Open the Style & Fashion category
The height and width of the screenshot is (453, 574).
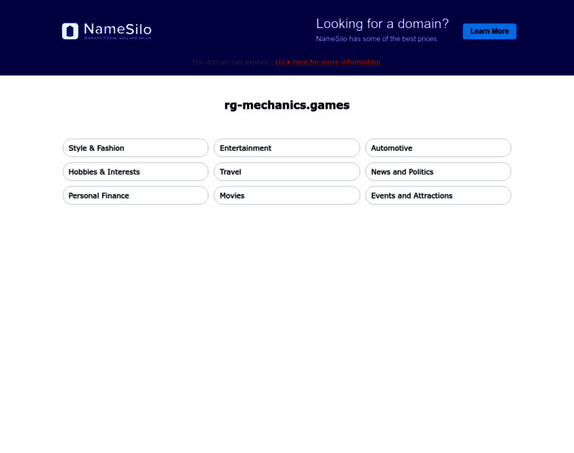point(135,148)
